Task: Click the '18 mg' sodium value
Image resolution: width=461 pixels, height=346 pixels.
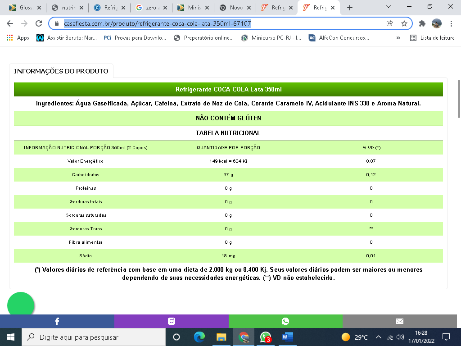Action: click(x=228, y=256)
